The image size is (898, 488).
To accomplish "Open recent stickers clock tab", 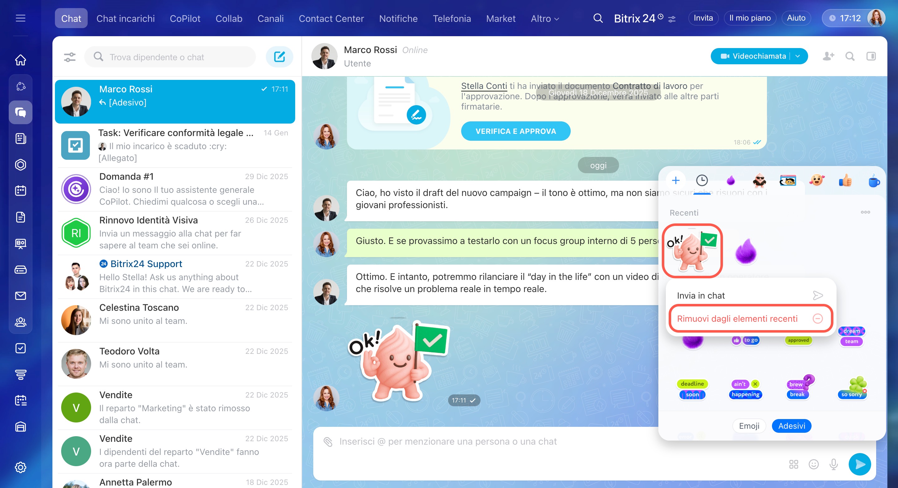I will tap(702, 180).
